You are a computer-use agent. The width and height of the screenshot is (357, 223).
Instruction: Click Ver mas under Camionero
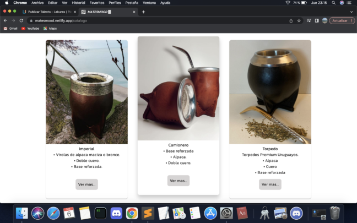(x=178, y=181)
